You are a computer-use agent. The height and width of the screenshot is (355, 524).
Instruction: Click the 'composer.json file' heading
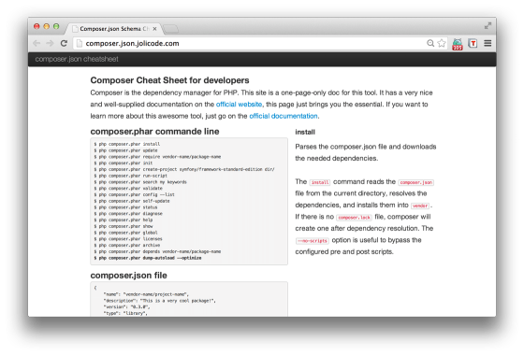pos(129,276)
